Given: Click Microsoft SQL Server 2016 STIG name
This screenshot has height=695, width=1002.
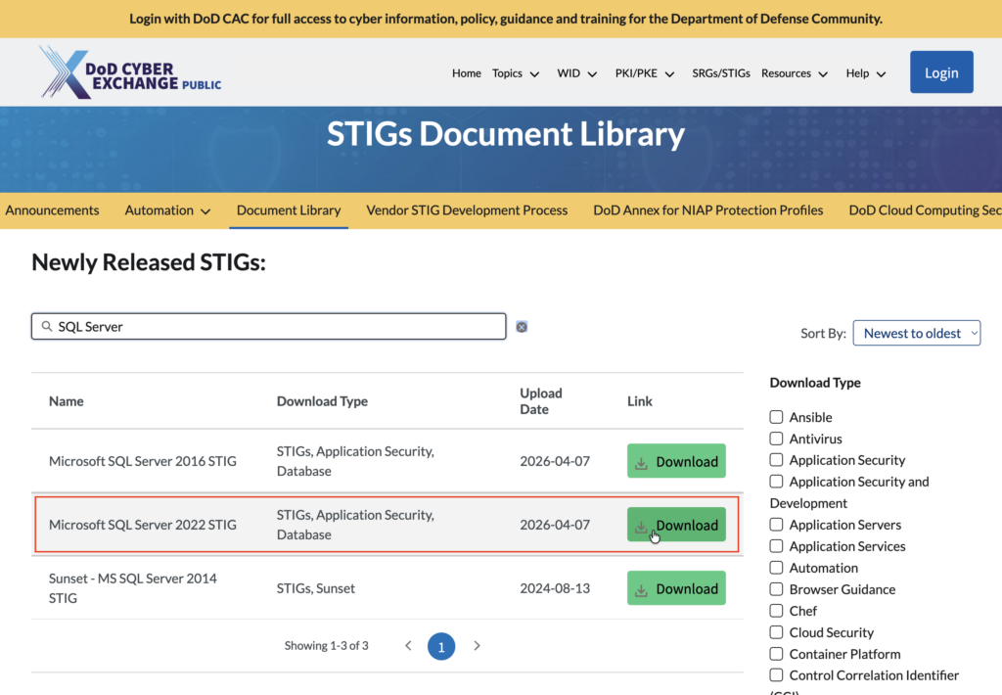Looking at the screenshot, I should tap(143, 461).
